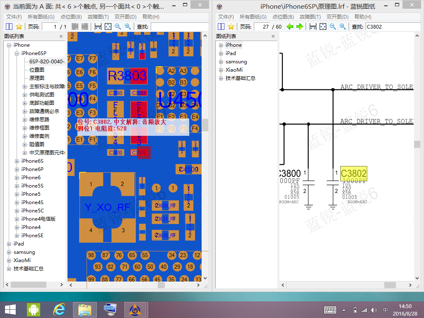
Task: Zoom out in the left board view
Action: [118, 26]
